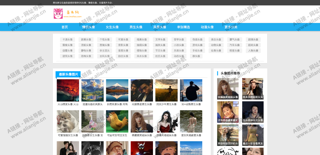
Task: Open the mountain reflection 自然风景头像 thumbnail
Action: pyautogui.click(x=117, y=90)
